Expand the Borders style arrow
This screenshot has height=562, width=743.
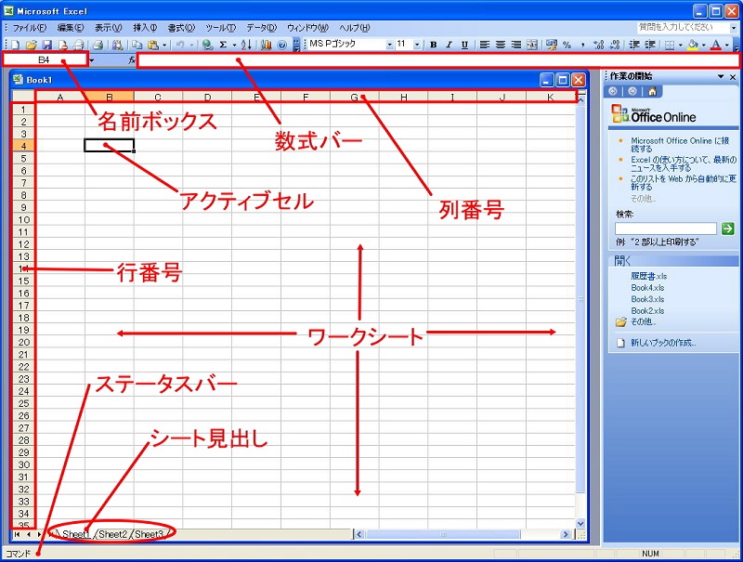coord(681,45)
